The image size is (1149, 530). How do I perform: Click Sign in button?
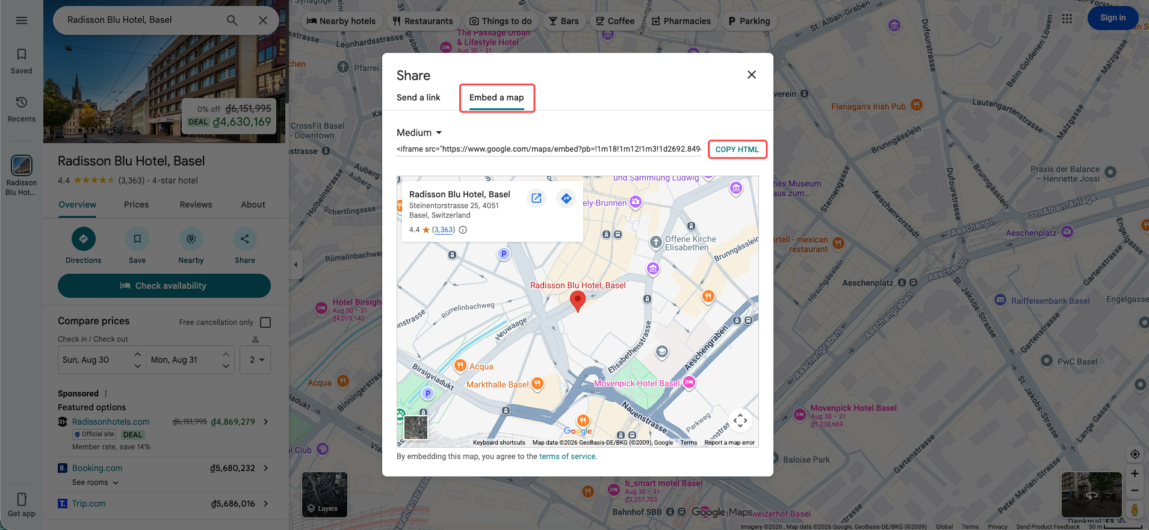click(1113, 18)
